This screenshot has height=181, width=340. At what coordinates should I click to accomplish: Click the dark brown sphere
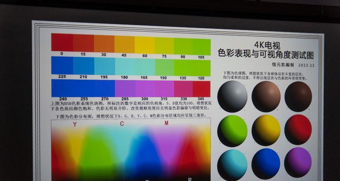tap(298, 96)
